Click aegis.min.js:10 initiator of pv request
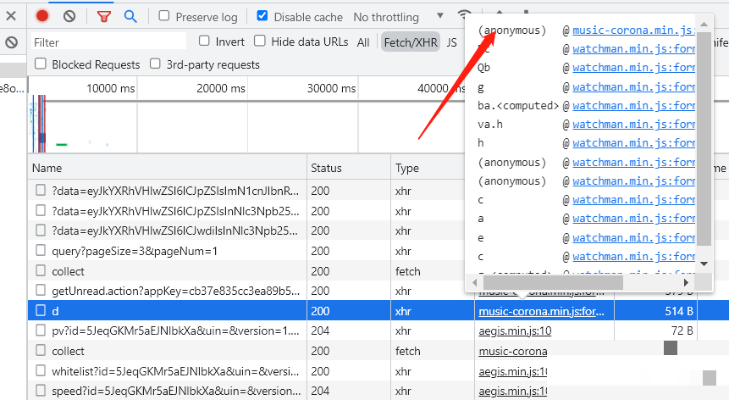The image size is (729, 400). (515, 331)
